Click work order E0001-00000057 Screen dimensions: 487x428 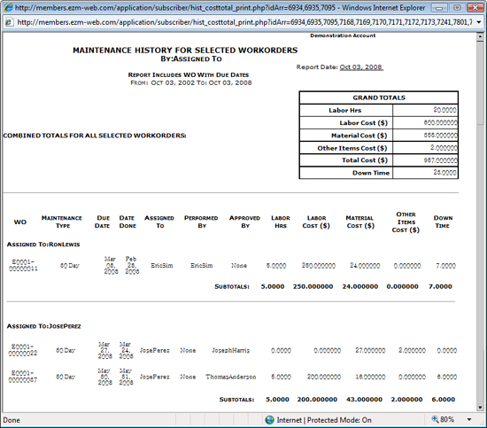[x=23, y=377]
